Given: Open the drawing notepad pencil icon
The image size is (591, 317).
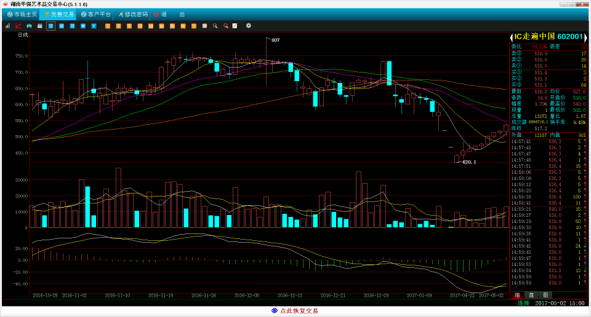Looking at the screenshot, I should tap(235, 26).
